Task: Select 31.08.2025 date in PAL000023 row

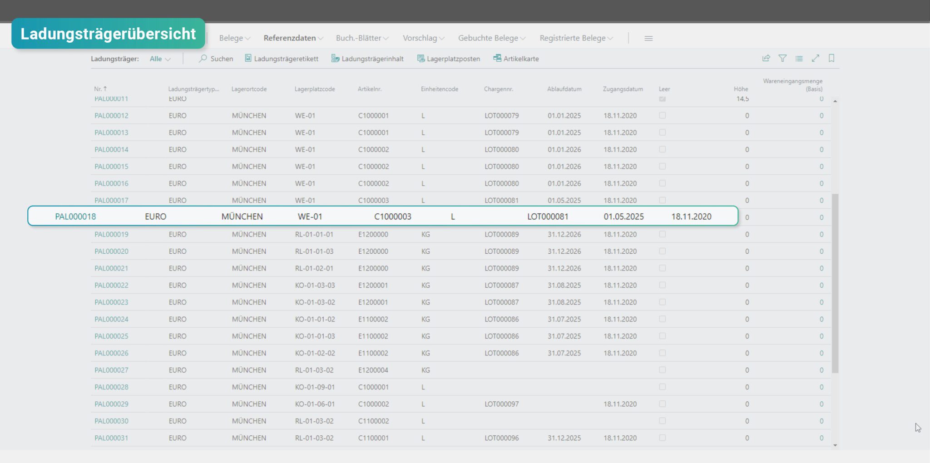Action: point(564,302)
